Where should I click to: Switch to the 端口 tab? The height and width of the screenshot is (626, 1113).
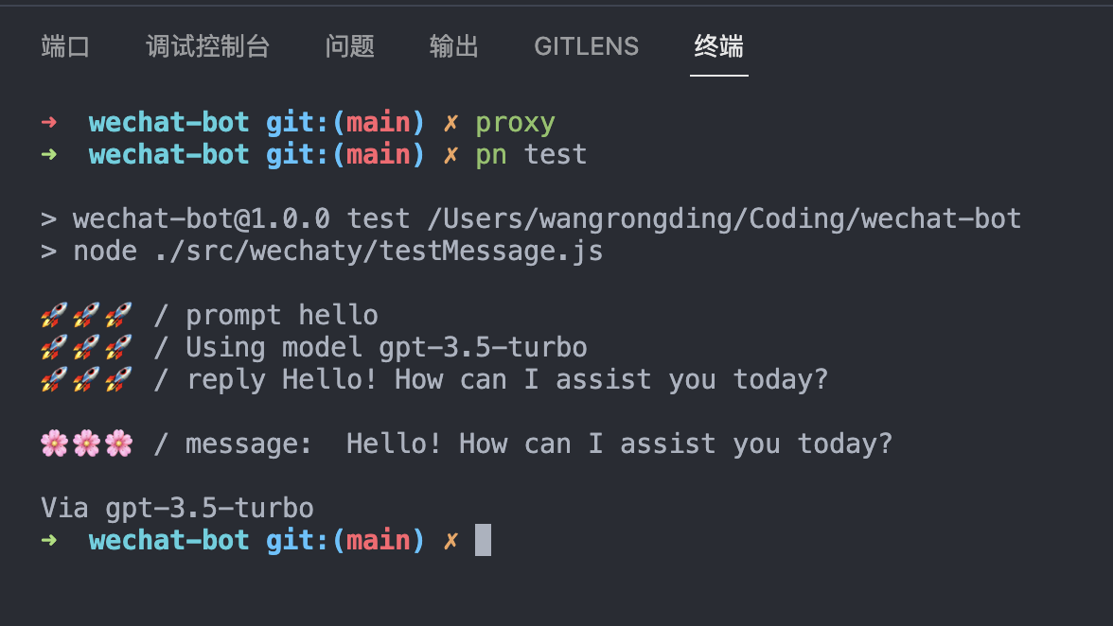click(x=65, y=46)
